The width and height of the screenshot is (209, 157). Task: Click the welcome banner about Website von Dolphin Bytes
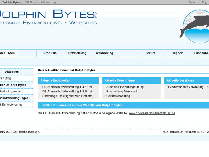pos(123,105)
